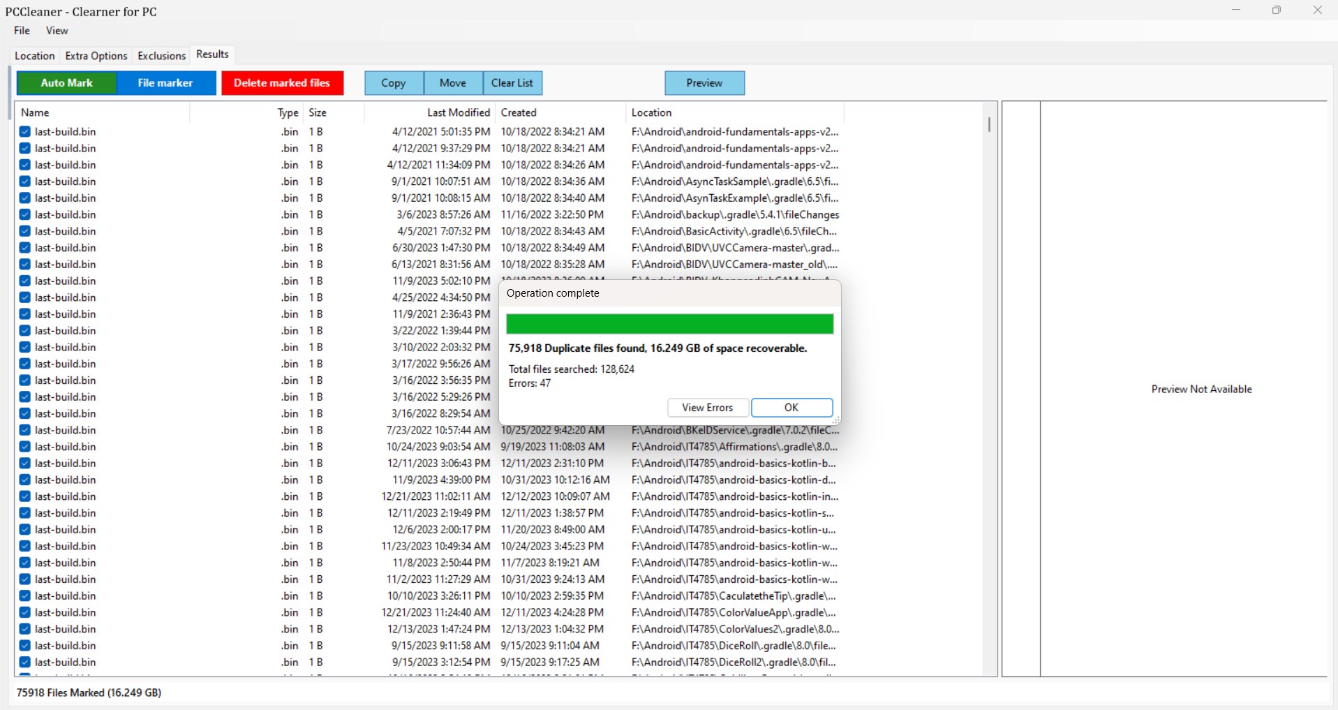Click the results list vertical scrollbar thumb
This screenshot has height=710, width=1338.
tap(989, 124)
